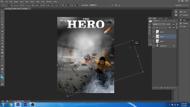This screenshot has height=107, width=190.
Task: Create a new layer from Layers panel
Action: 171,88
